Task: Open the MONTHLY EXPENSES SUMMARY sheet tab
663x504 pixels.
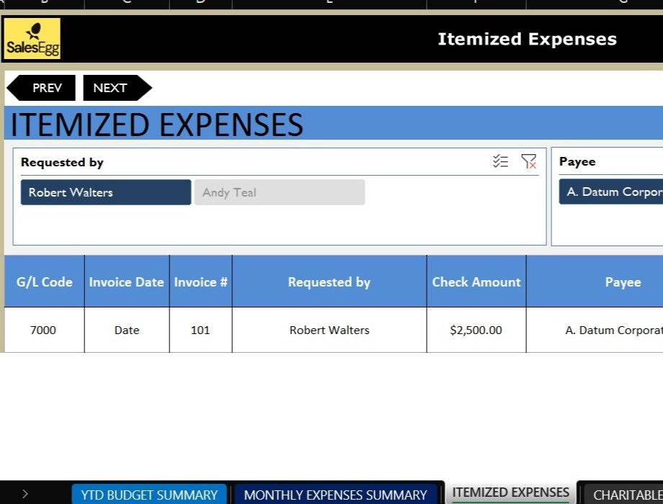Action: point(335,495)
